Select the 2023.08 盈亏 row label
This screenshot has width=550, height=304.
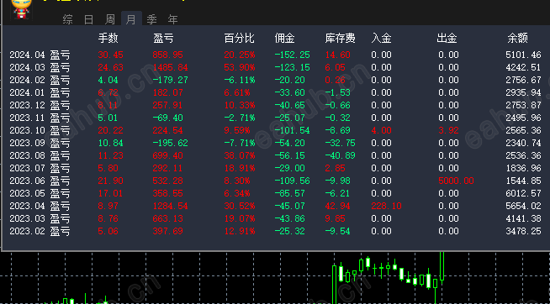(x=40, y=156)
